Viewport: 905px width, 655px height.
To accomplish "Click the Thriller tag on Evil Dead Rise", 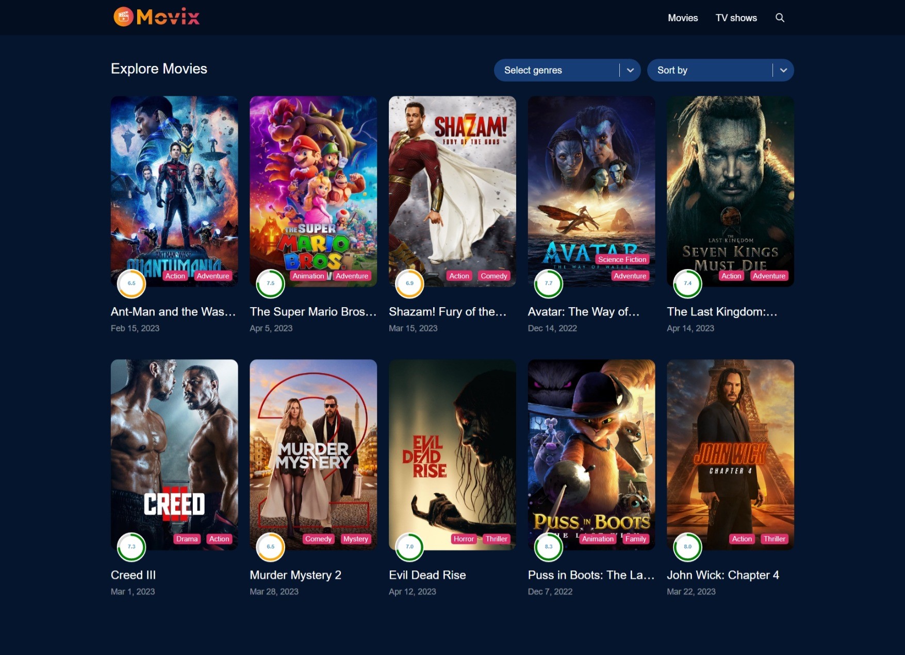I will (497, 539).
